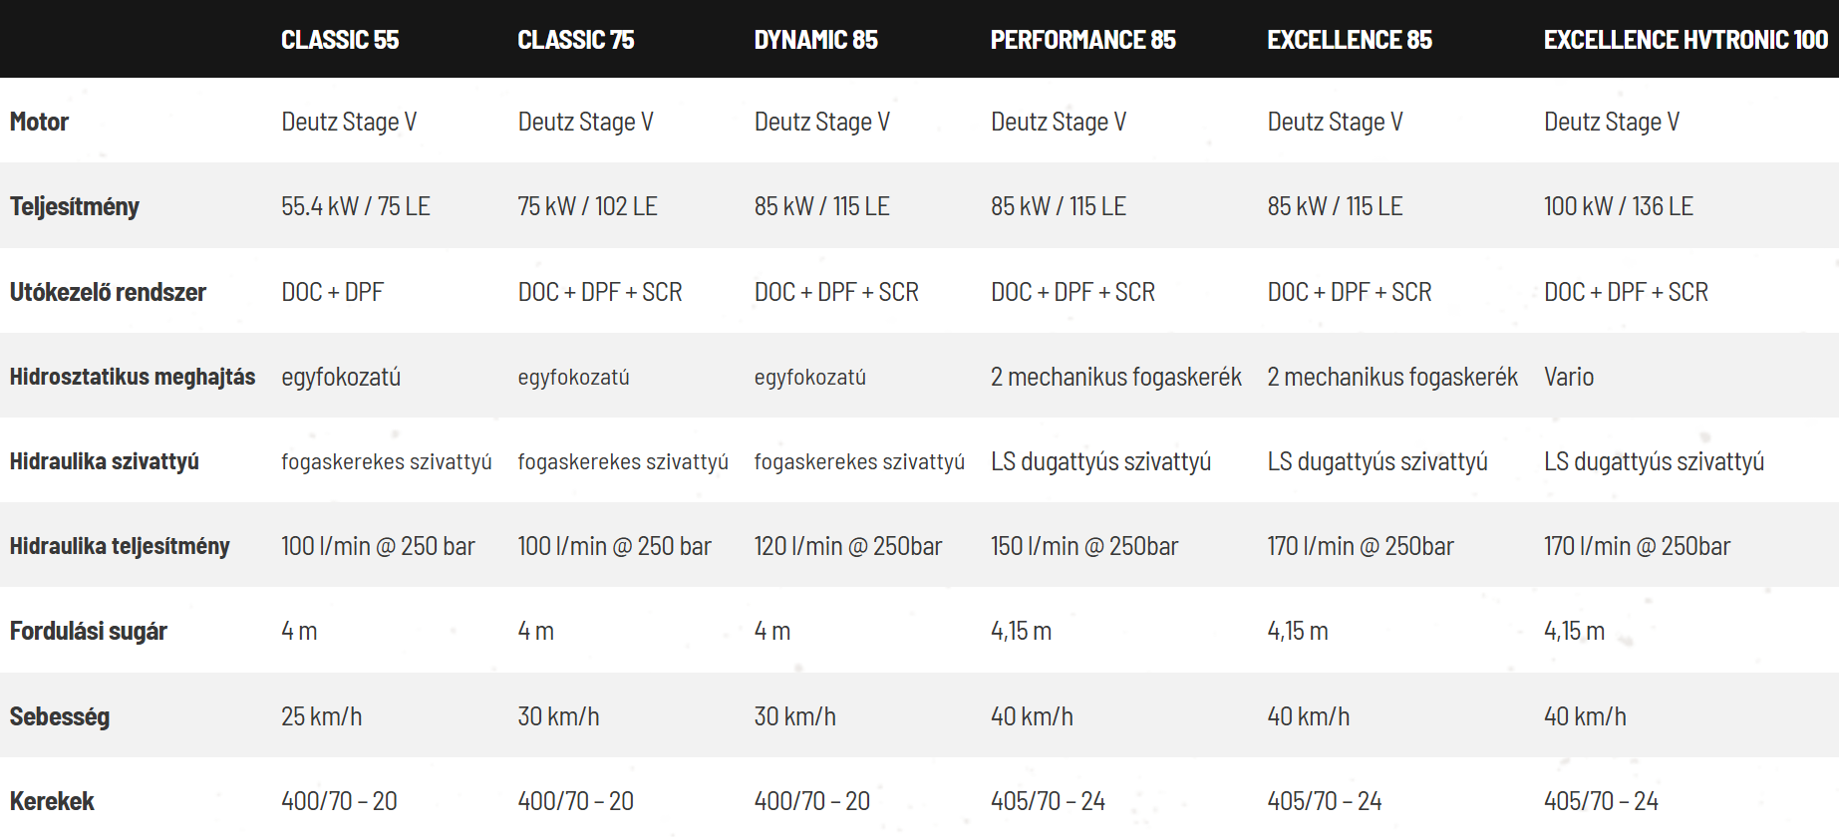Screen dimensions: 1839x837
Task: Click the EXCELLENCE 85 column header
Action: tap(1350, 40)
